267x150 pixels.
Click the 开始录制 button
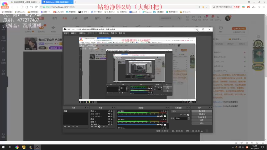(202, 114)
